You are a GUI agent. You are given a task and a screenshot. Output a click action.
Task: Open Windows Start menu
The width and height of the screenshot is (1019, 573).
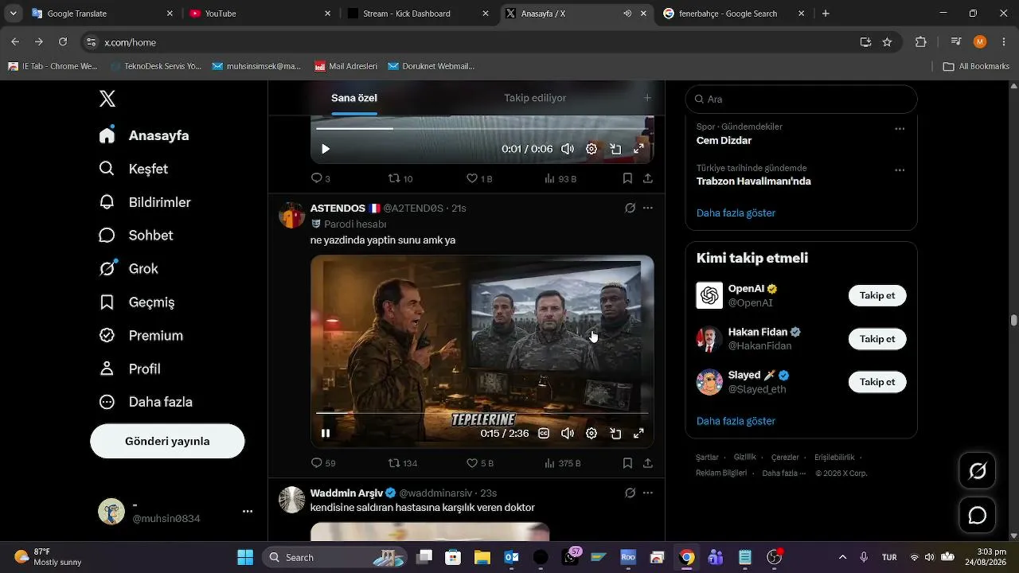(245, 557)
